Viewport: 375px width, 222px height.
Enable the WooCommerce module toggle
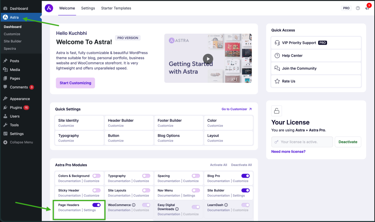pyautogui.click(x=145, y=205)
